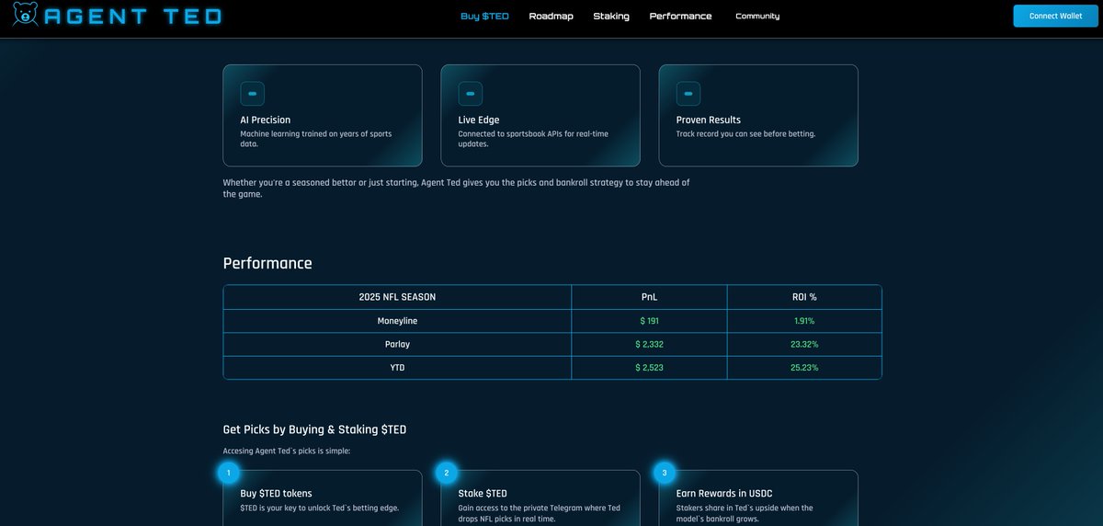Click the 23.32% ROI value
This screenshot has width=1103, height=526.
(804, 344)
